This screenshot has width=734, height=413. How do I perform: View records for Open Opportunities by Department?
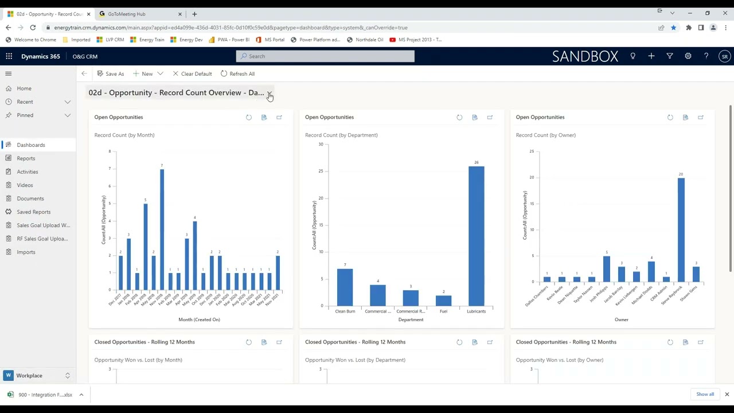pyautogui.click(x=475, y=117)
